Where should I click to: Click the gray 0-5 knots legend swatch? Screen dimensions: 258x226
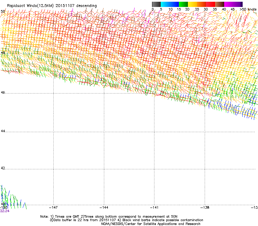click(x=156, y=4)
